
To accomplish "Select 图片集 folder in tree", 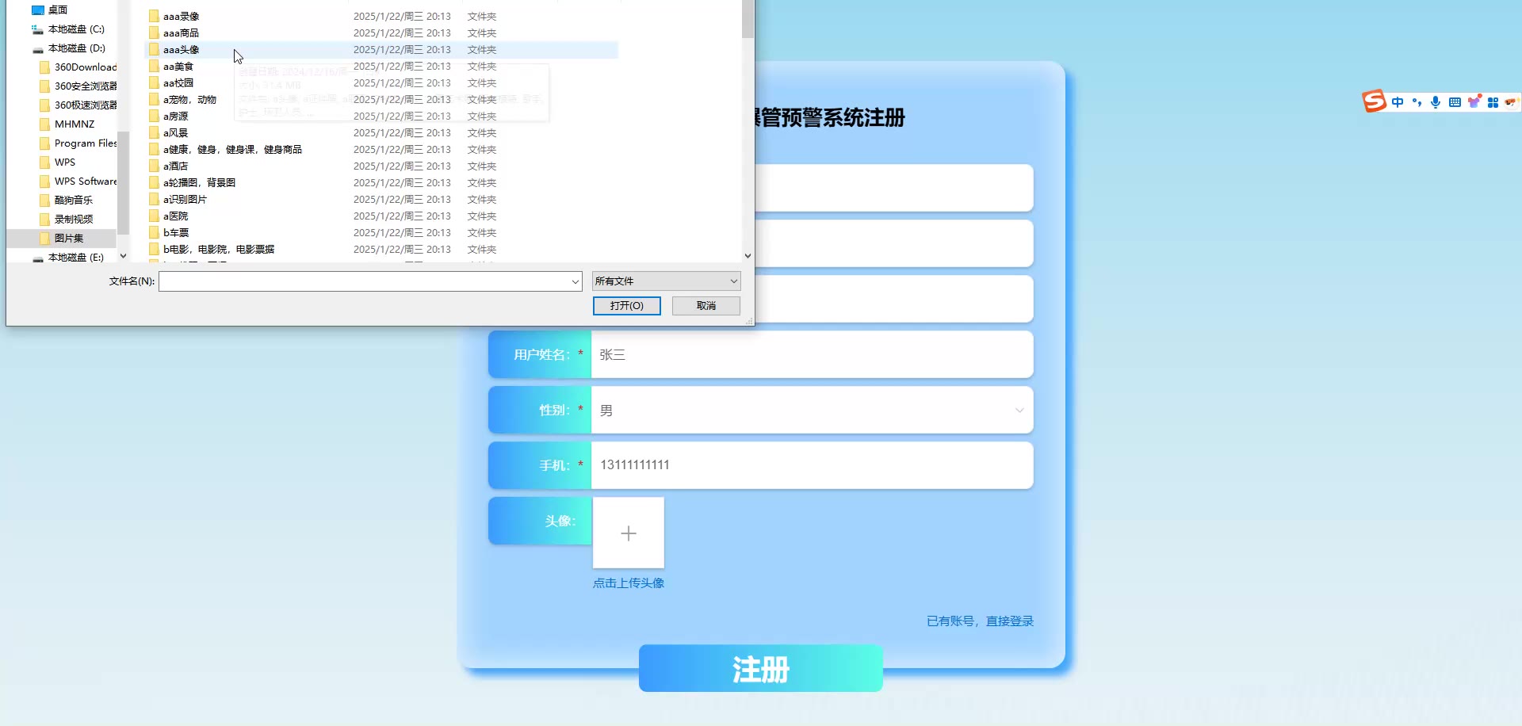I will pos(62,239).
